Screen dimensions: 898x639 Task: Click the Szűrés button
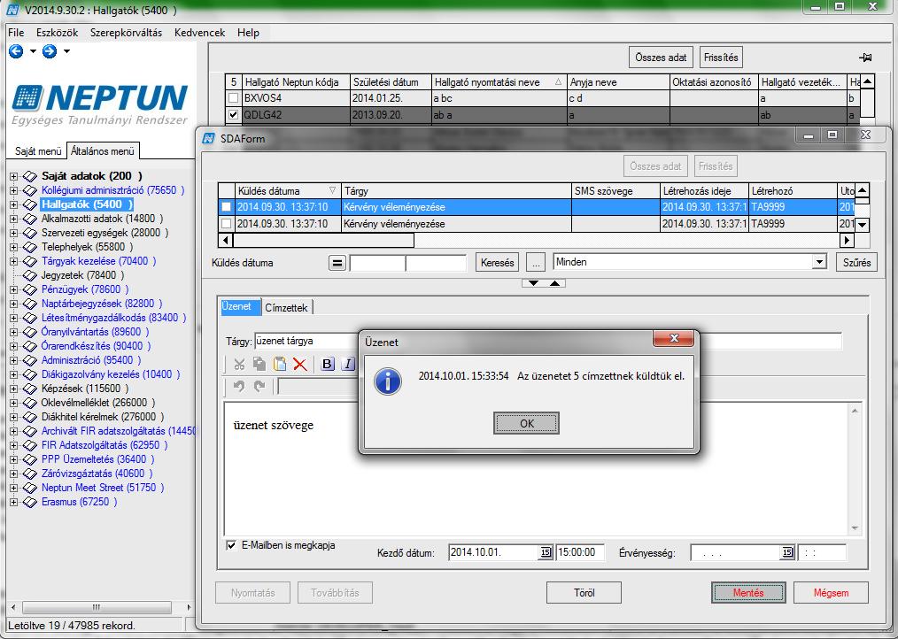coord(856,263)
